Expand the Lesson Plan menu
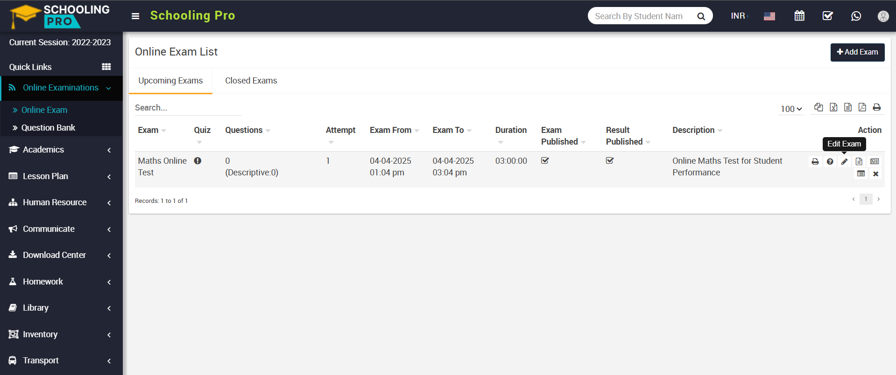This screenshot has width=896, height=375. (61, 176)
